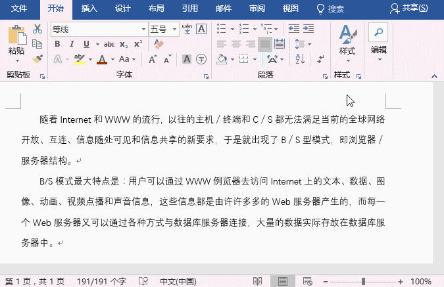
Task: Open highlight color dropdown arrow
Action: 90,59
